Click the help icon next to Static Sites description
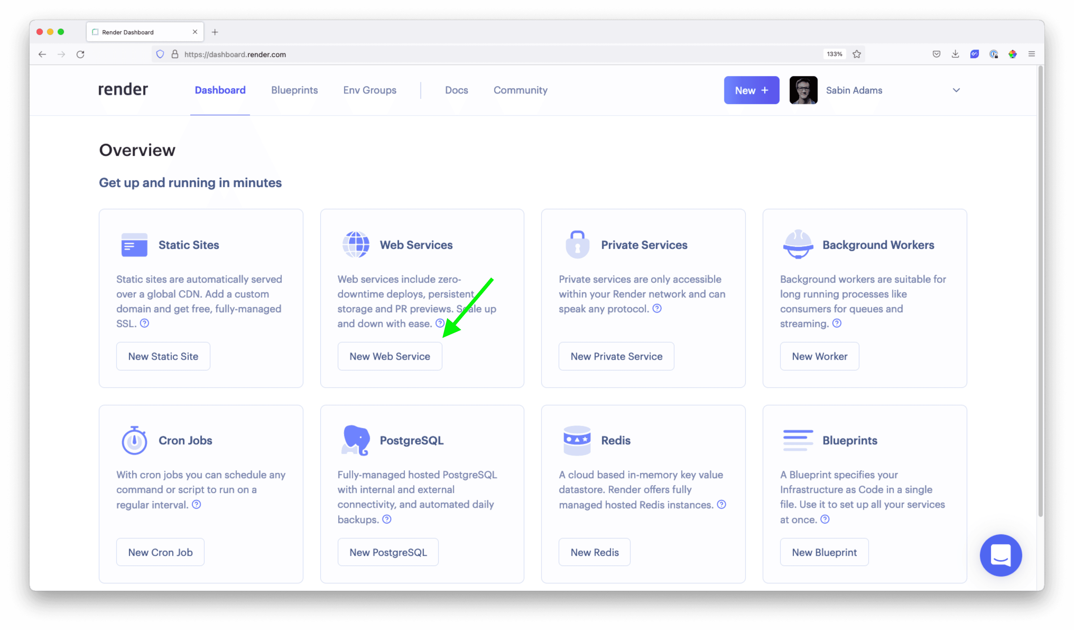This screenshot has height=630, width=1074. [145, 323]
